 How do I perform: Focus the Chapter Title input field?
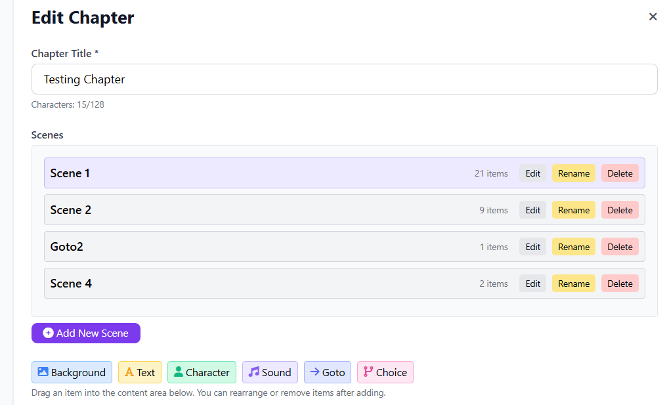344,79
